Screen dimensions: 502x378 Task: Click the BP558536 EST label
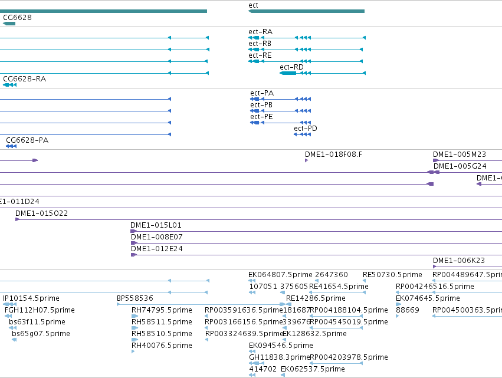[134, 298]
